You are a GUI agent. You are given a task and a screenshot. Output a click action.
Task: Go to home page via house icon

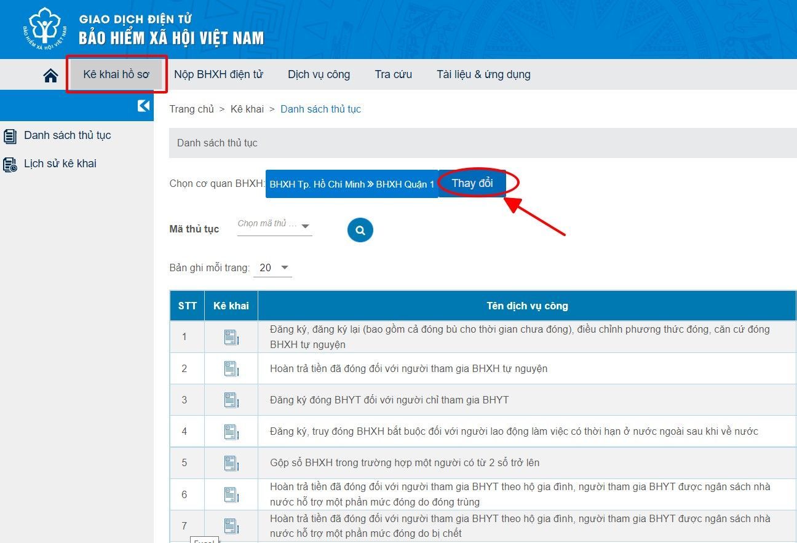(50, 75)
